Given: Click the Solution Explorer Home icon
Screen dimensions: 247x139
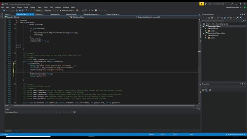Looking at the screenshot, I should [209, 18].
